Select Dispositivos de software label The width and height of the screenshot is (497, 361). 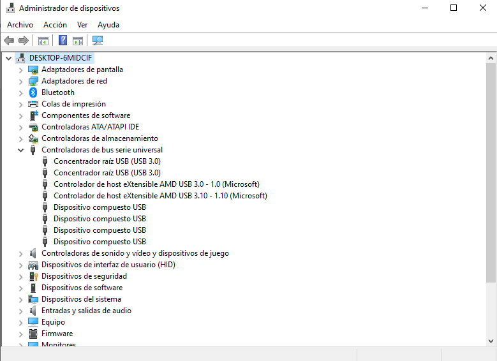(x=82, y=288)
